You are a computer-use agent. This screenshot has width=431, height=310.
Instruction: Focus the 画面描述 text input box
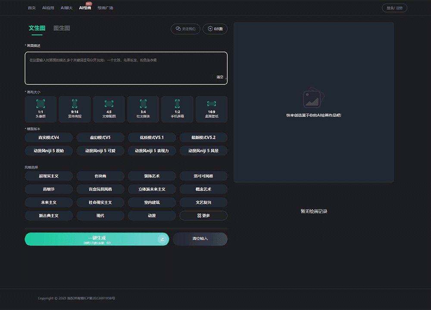(126, 68)
